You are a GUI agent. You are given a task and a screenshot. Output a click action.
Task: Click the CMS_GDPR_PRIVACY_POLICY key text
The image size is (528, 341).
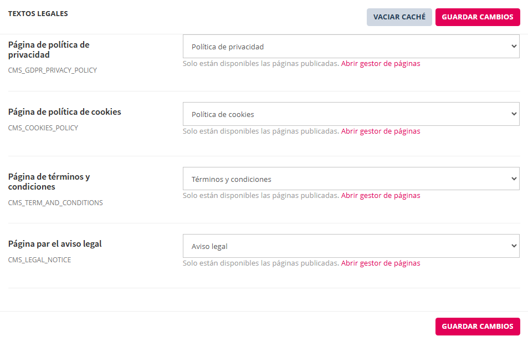coord(52,70)
